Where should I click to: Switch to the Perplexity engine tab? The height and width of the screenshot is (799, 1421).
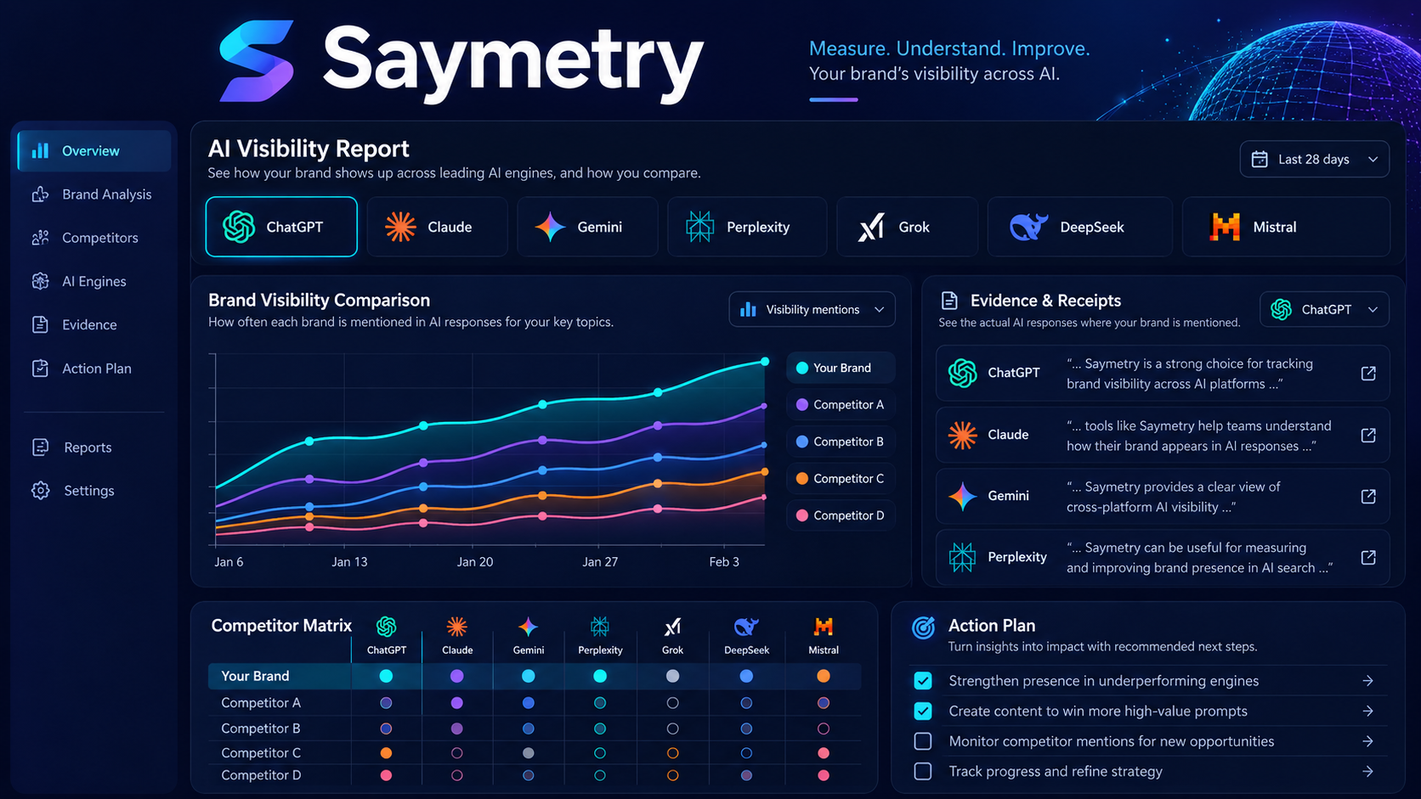pyautogui.click(x=747, y=227)
